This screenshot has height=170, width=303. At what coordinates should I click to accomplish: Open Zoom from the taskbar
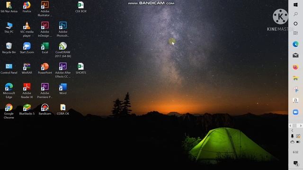295,112
